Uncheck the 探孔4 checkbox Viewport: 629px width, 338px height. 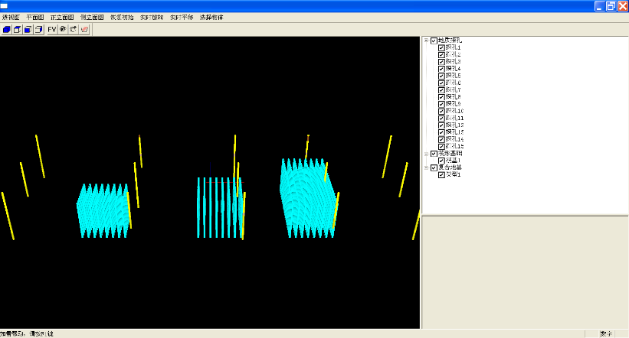click(441, 69)
